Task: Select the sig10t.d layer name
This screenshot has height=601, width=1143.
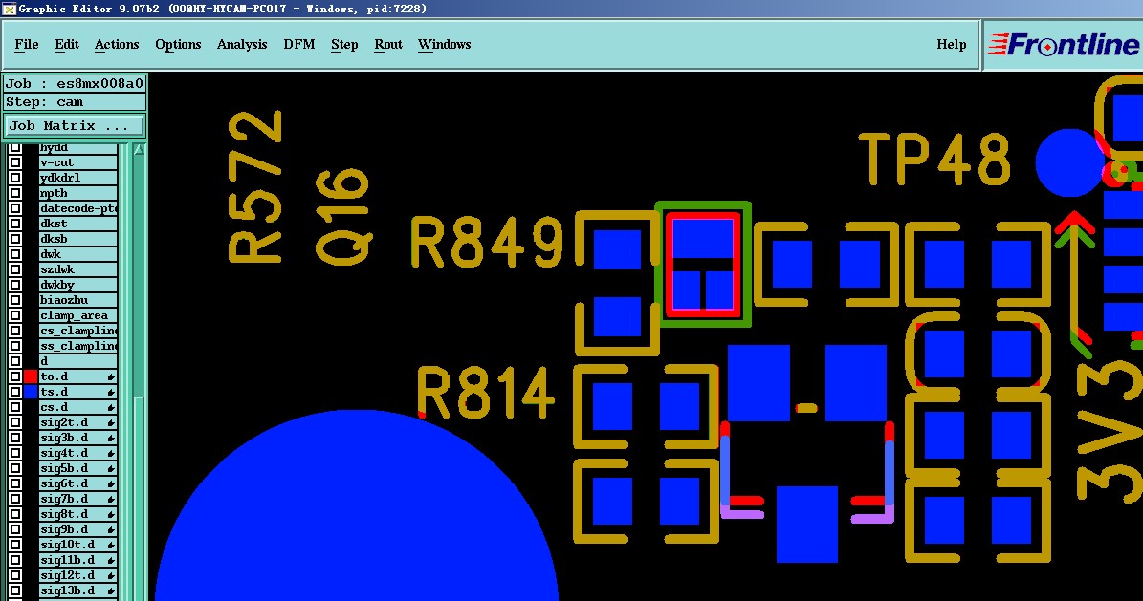Action: (78, 545)
